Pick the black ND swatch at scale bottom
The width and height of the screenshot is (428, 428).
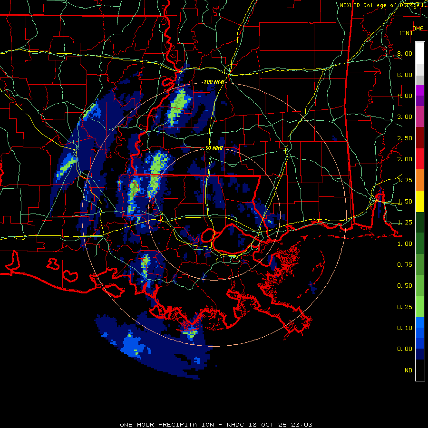(x=420, y=370)
